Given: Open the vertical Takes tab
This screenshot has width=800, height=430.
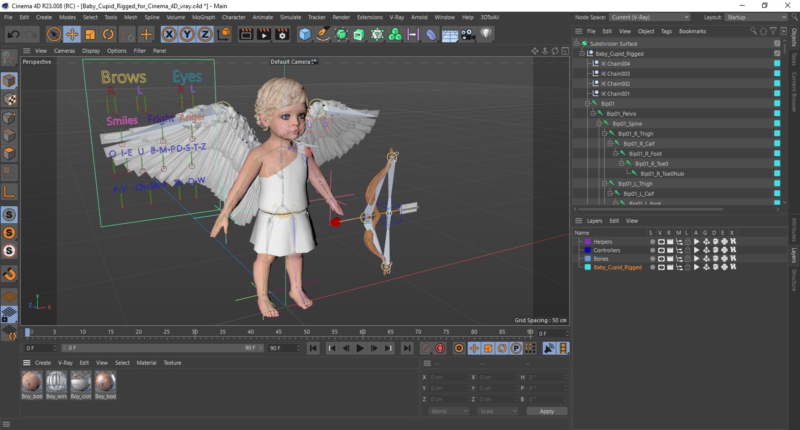Looking at the screenshot, I should (x=794, y=59).
